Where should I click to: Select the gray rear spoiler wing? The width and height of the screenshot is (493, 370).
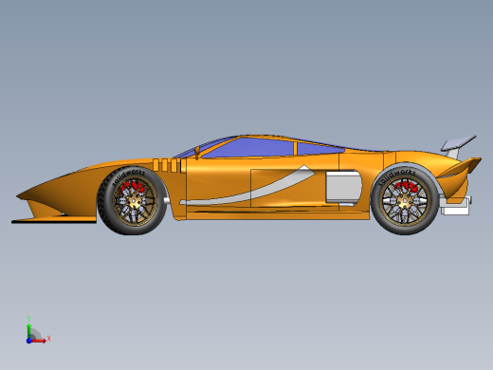pyautogui.click(x=459, y=142)
